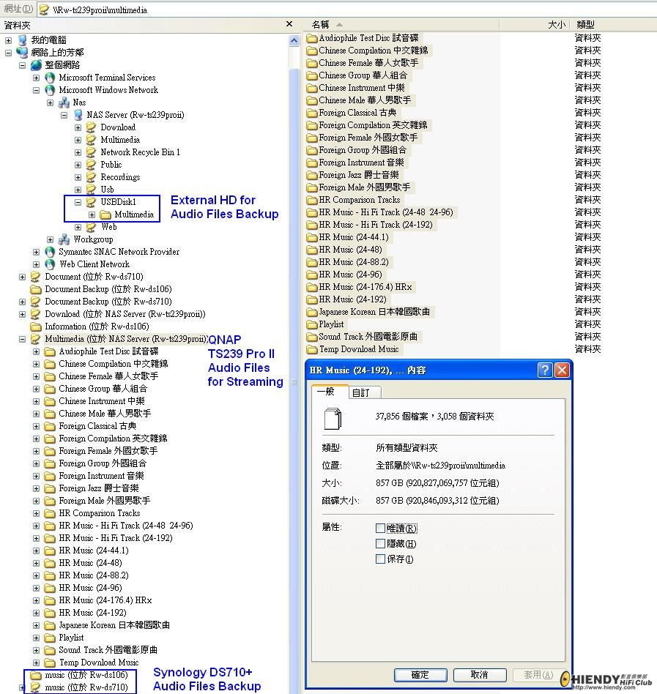Click Microsoft Windows Network icon
Viewport: 657px width, 694px height.
pyautogui.click(x=50, y=90)
